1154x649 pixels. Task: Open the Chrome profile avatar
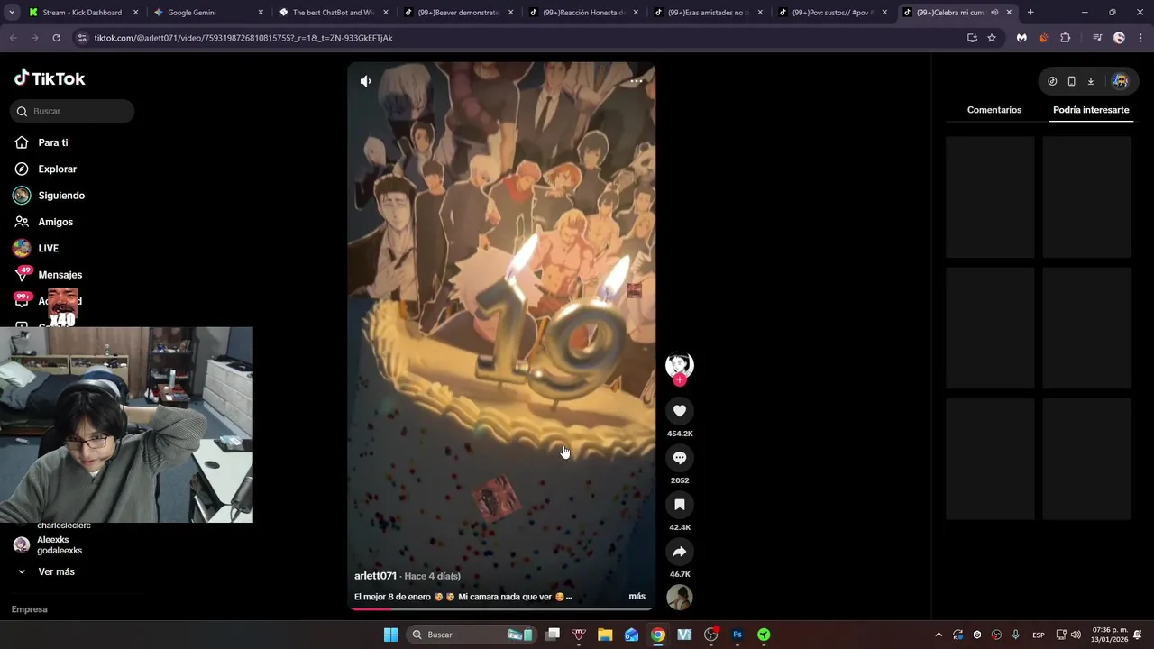tap(1119, 38)
